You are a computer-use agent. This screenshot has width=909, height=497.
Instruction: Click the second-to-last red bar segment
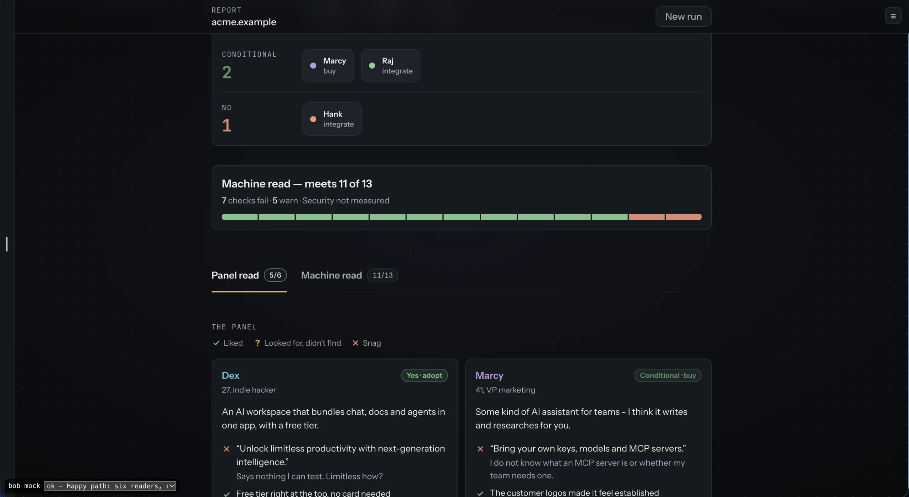(x=647, y=217)
